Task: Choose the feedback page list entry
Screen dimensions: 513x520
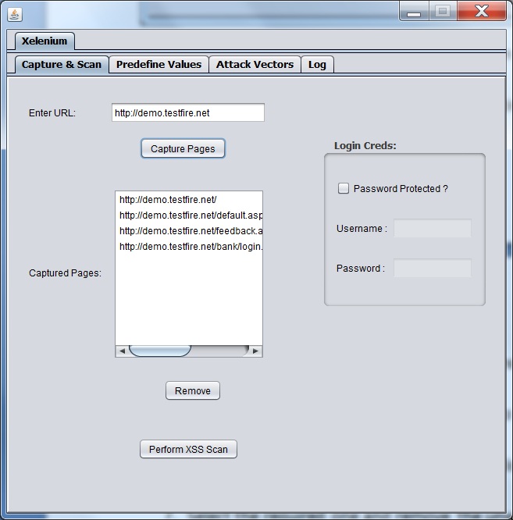Action: [190, 231]
